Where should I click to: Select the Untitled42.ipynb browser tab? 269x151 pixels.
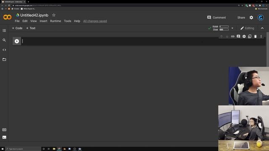13,2
